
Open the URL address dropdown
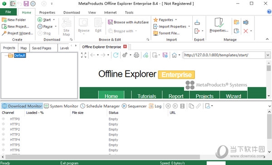click(x=267, y=55)
